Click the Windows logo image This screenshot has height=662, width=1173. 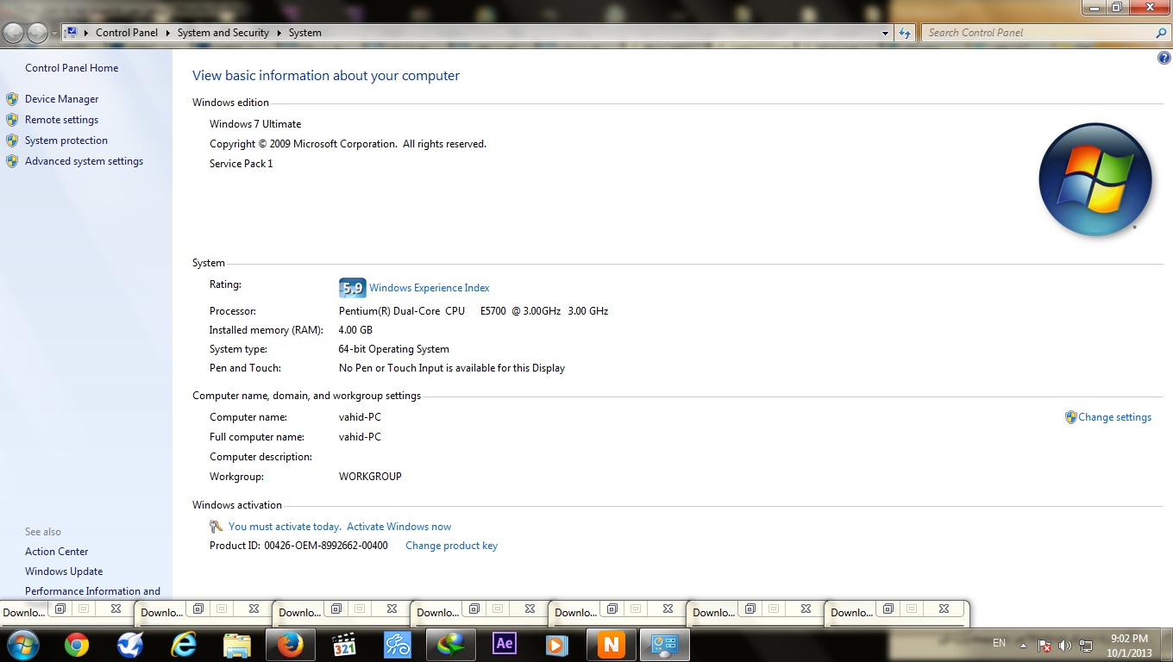click(1095, 180)
